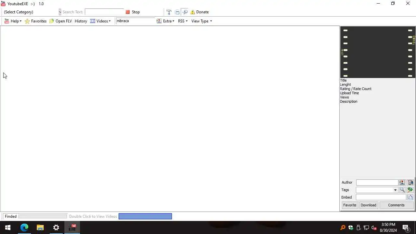This screenshot has height=234, width=416.
Task: Click the Donate warning icon
Action: [x=193, y=12]
